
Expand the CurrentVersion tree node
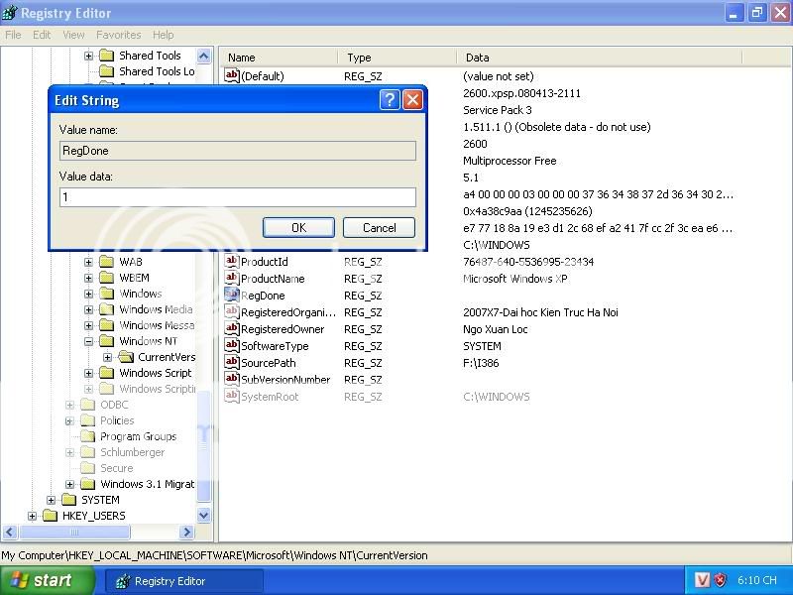[x=107, y=357]
